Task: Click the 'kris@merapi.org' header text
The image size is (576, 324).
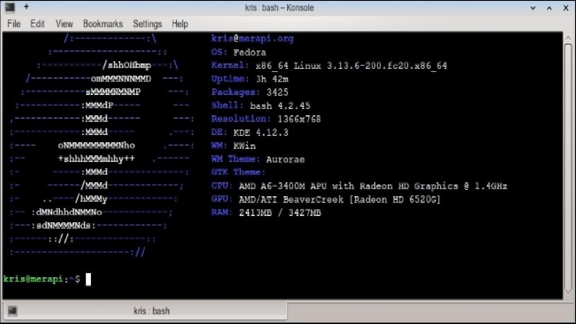Action: (252, 39)
